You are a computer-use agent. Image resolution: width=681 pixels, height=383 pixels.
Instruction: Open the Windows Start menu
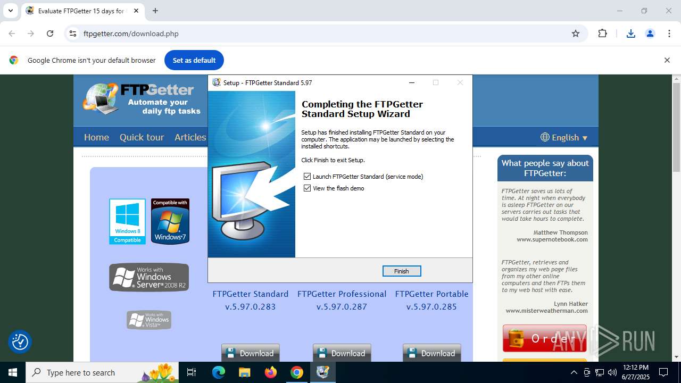pos(13,372)
